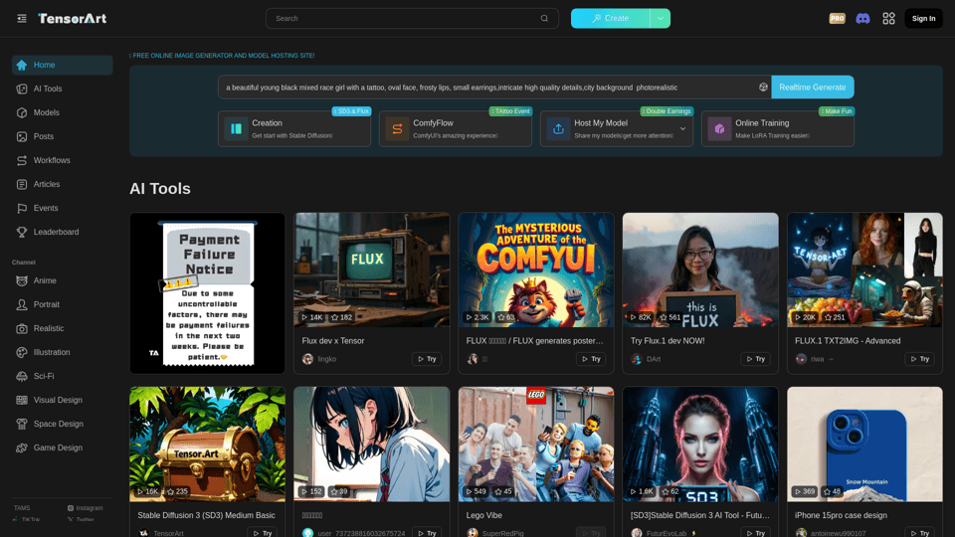Click the search magnifier icon

point(544,18)
